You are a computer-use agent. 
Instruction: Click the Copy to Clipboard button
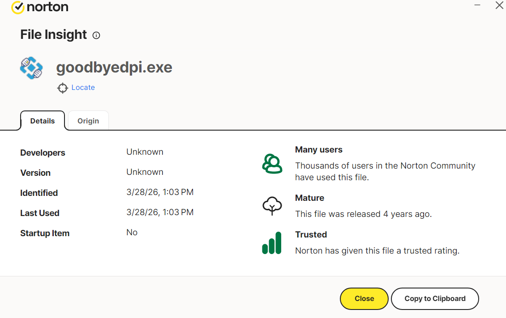click(x=435, y=299)
